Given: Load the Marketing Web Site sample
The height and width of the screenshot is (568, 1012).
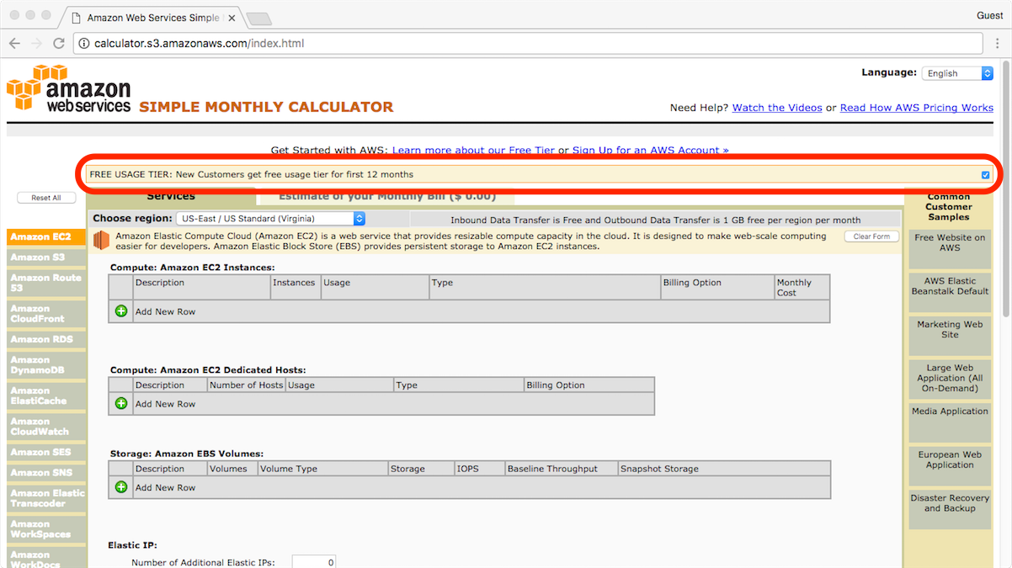Looking at the screenshot, I should (x=950, y=335).
